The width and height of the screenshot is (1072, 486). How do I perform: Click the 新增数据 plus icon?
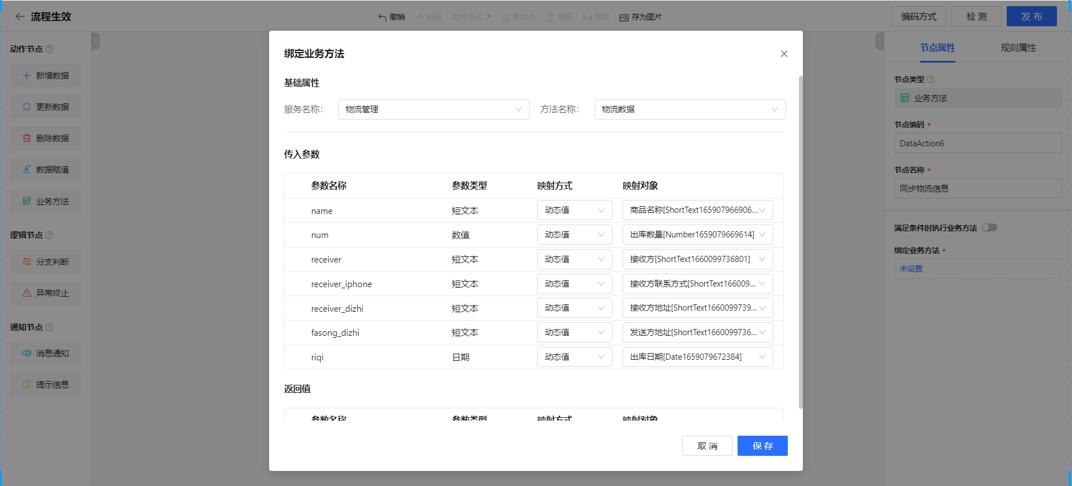(x=26, y=75)
